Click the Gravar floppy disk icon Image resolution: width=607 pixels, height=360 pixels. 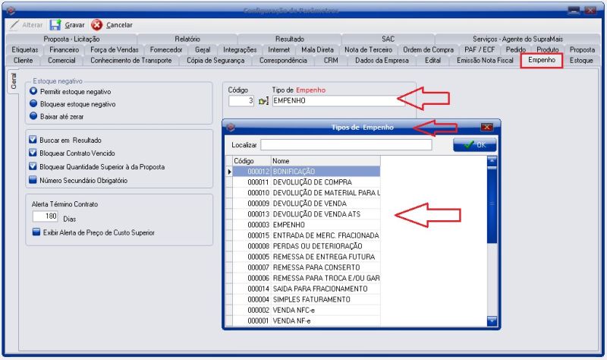(55, 25)
